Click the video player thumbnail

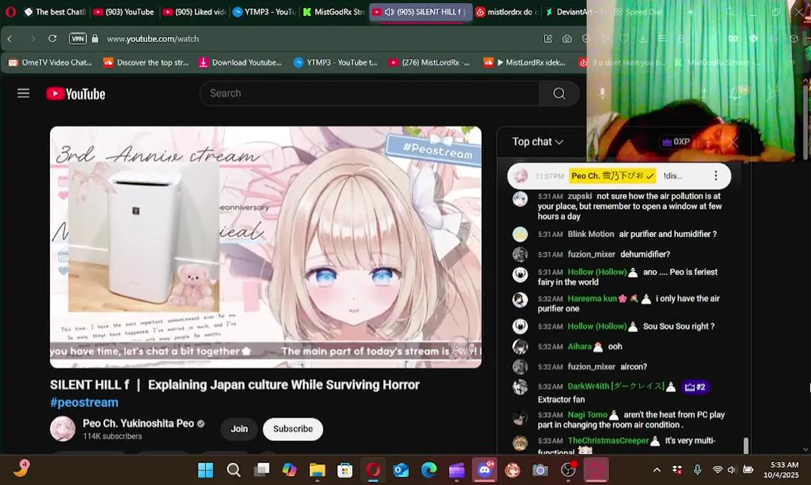tap(265, 247)
